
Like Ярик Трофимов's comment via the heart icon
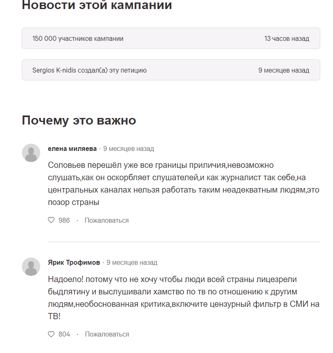51,334
